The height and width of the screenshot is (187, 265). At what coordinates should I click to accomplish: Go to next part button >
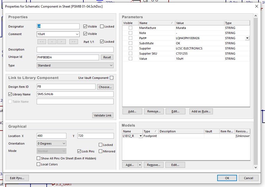click(x=62, y=42)
